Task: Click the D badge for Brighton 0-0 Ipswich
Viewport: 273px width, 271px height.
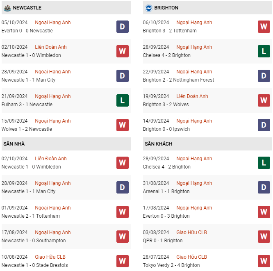Action: [x=264, y=125]
